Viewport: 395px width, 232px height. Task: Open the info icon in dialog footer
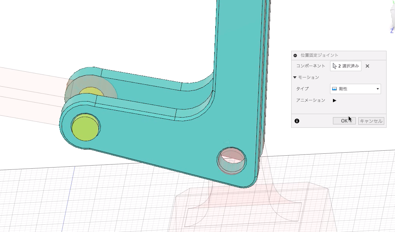pos(297,121)
